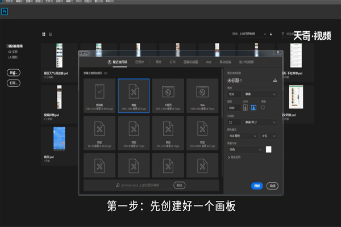
Task: Click the height field showing 1080
Action: coord(234,108)
